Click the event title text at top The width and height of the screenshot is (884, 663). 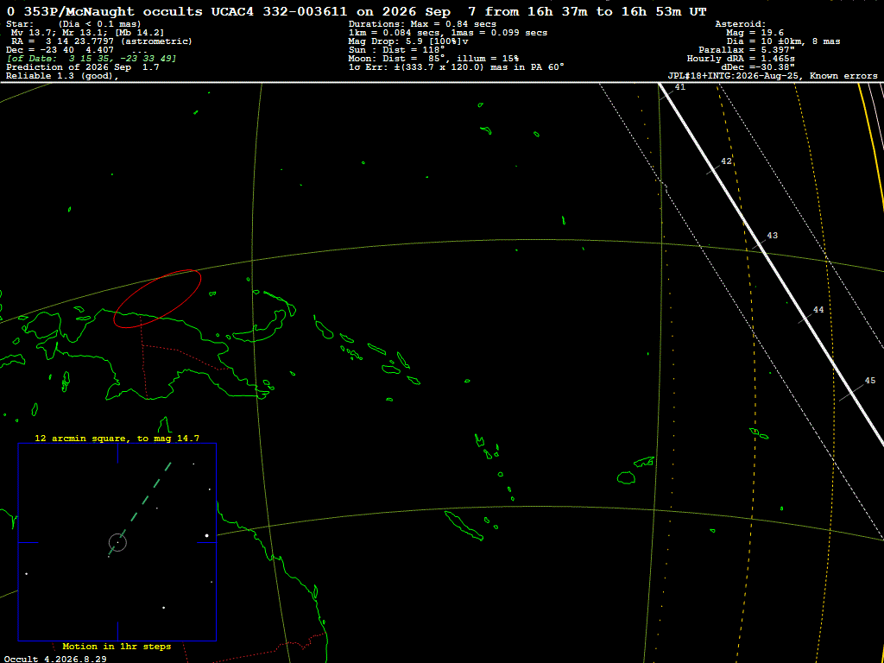click(x=357, y=11)
